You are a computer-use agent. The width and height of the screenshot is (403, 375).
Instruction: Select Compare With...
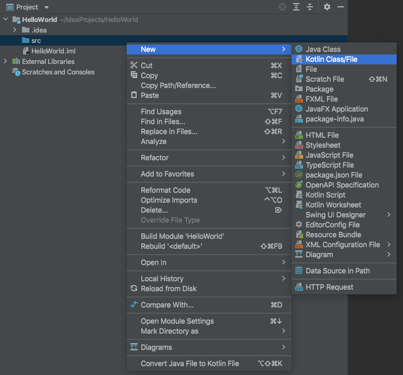(209, 305)
